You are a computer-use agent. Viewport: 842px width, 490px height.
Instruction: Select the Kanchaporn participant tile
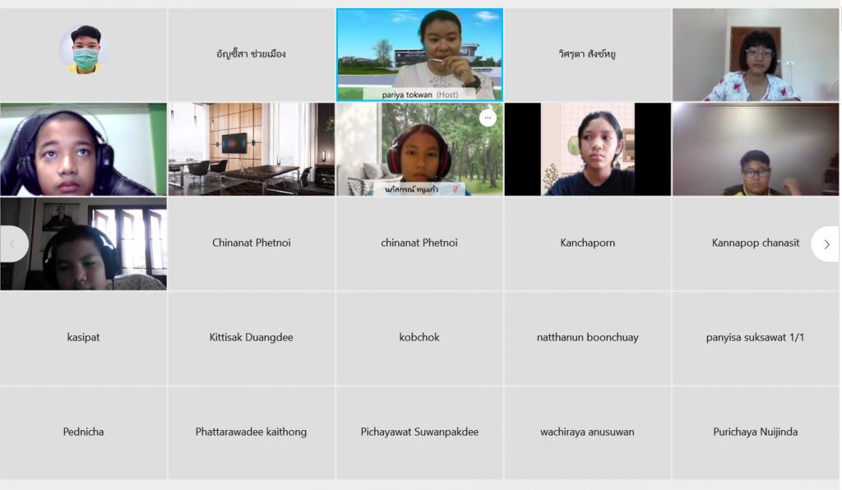tap(587, 243)
